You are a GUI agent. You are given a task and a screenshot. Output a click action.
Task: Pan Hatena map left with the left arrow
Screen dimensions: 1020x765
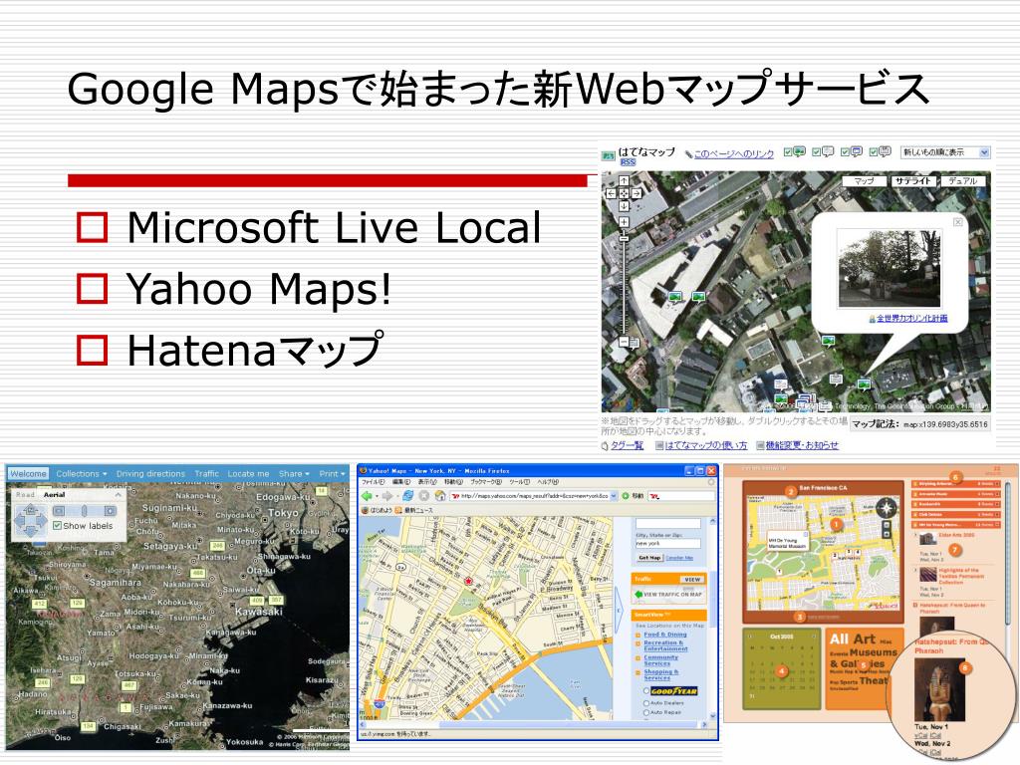[x=611, y=194]
